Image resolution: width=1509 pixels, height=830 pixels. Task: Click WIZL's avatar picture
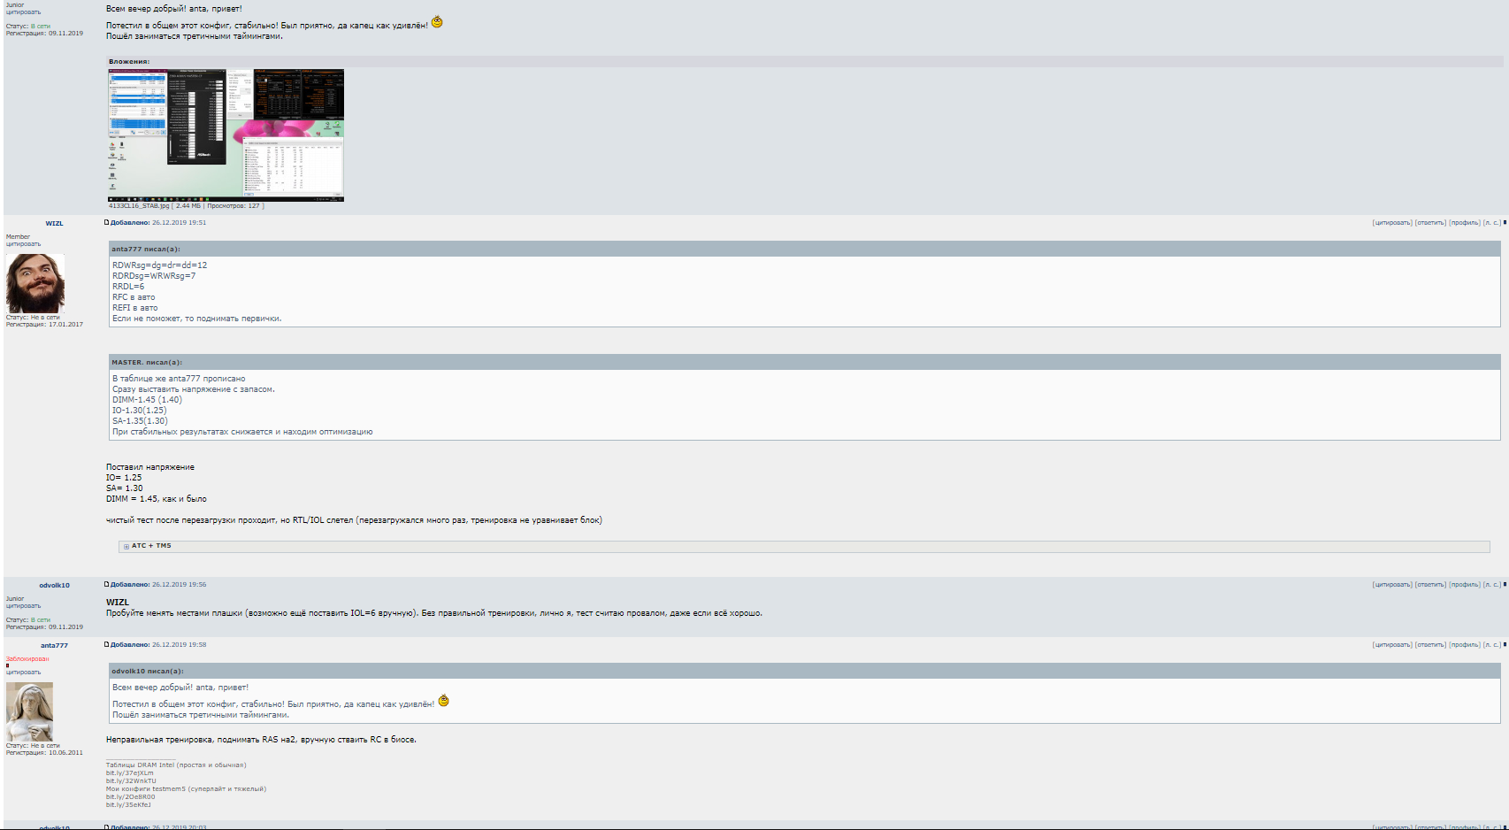pos(35,283)
